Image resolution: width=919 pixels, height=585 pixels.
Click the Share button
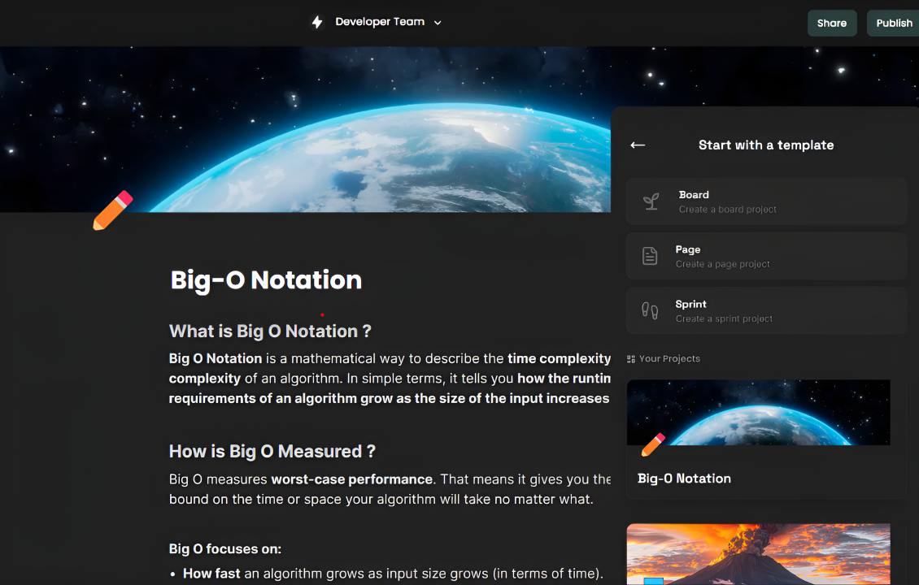coord(832,23)
